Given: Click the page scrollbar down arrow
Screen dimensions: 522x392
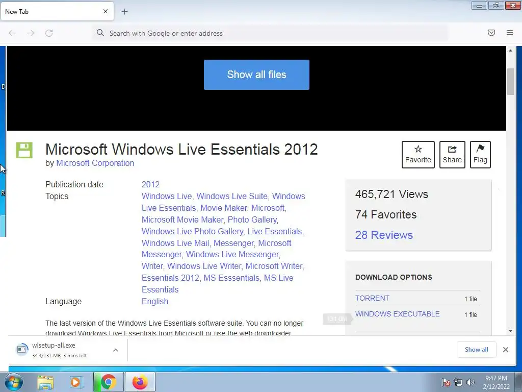Looking at the screenshot, I should click(510, 331).
